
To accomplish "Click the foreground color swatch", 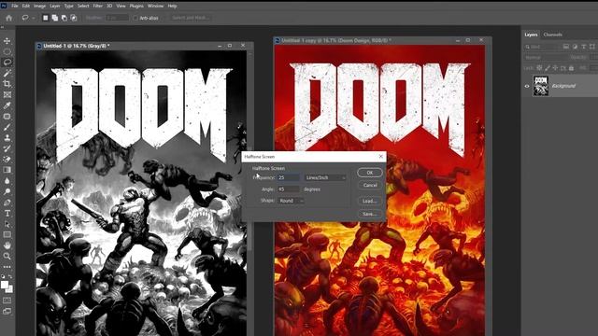I will pyautogui.click(x=5, y=285).
